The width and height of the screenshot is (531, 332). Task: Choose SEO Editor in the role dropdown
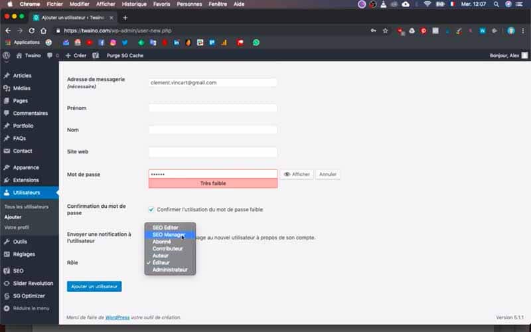pyautogui.click(x=170, y=227)
